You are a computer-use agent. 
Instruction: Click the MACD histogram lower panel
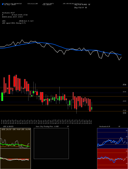(x=15, y=159)
